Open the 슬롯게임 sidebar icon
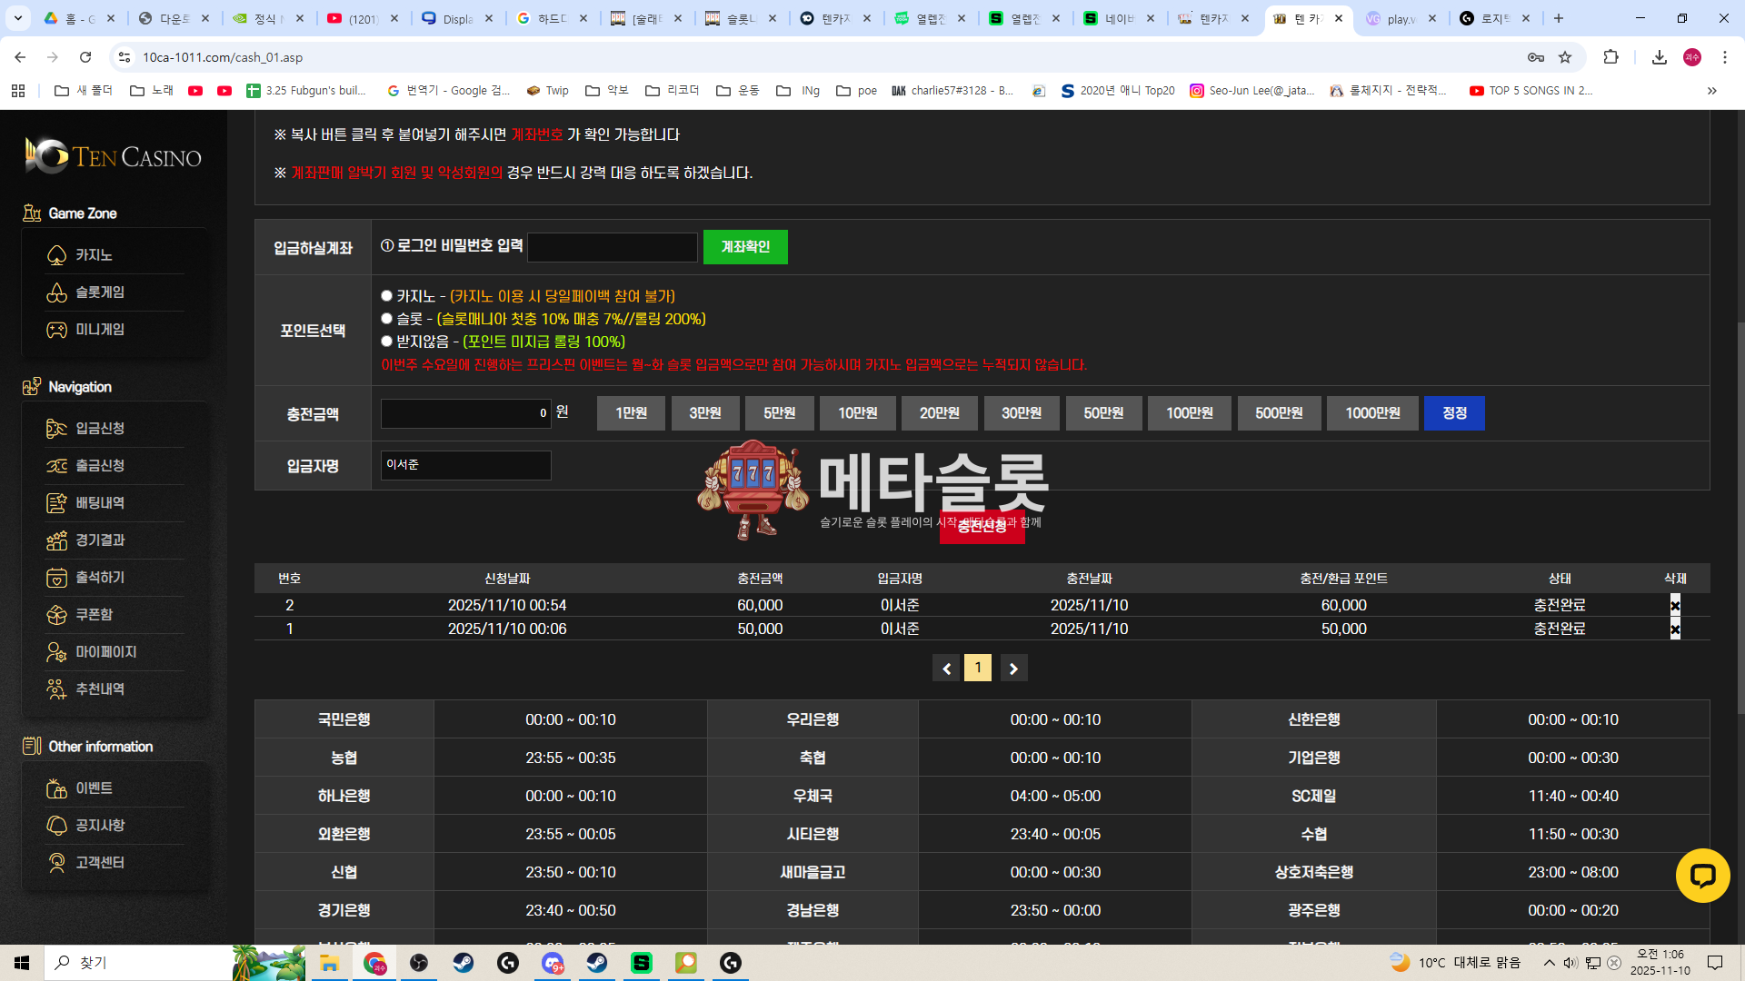The image size is (1745, 981). [56, 292]
